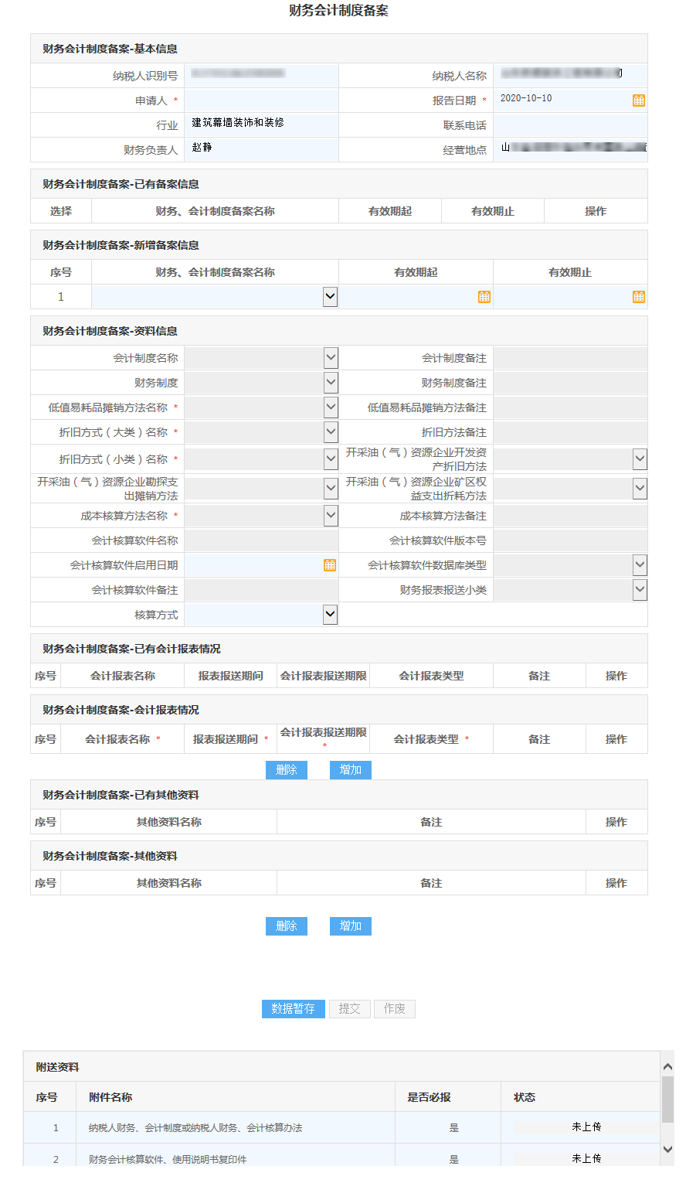Viewport: 686px width, 1183px height.
Task: Click the 会计核算软件版本号 field
Action: (570, 540)
